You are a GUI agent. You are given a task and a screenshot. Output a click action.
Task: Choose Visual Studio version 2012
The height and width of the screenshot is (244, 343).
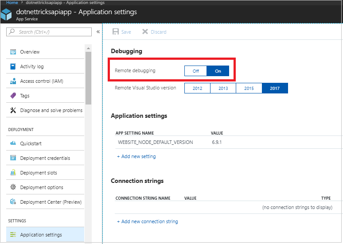pos(197,88)
